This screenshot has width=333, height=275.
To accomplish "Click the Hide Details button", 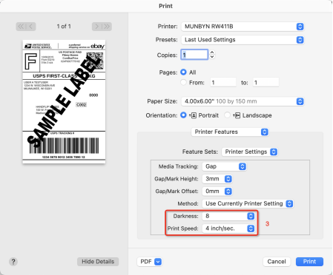I will pos(98,262).
